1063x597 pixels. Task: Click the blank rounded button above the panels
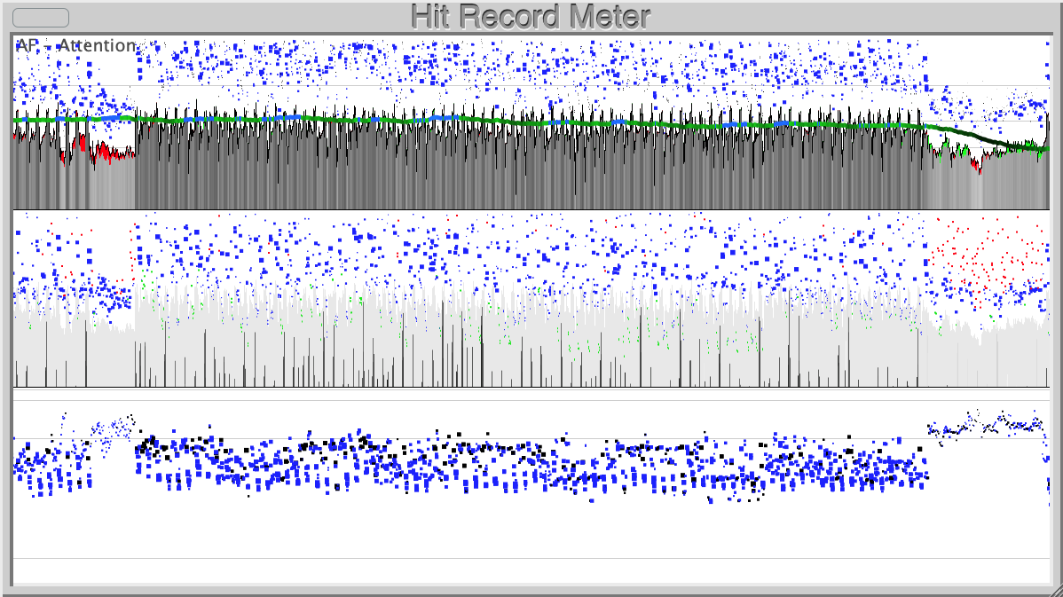40,17
